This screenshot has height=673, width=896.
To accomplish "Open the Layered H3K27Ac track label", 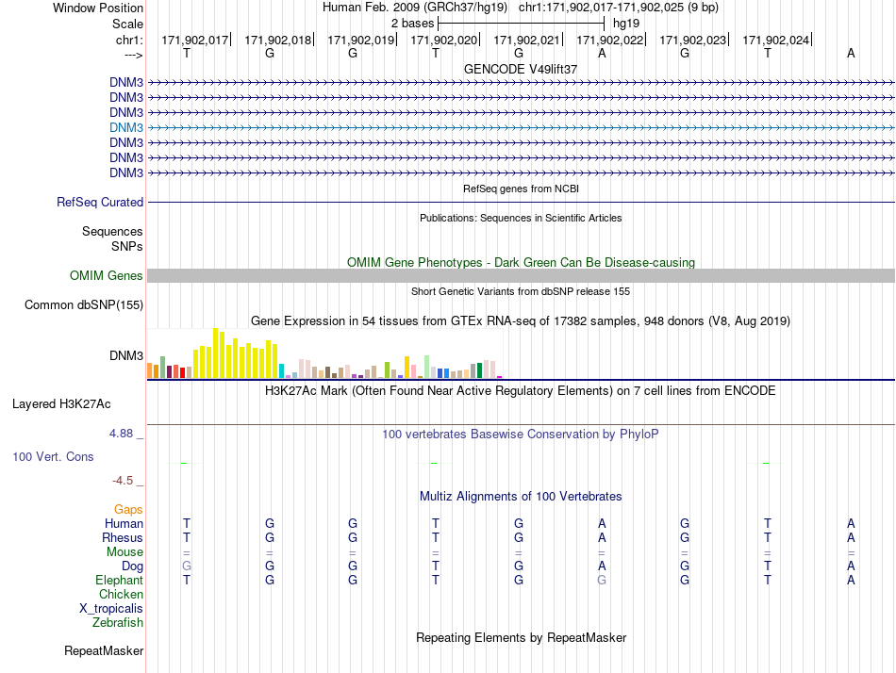I will point(61,404).
